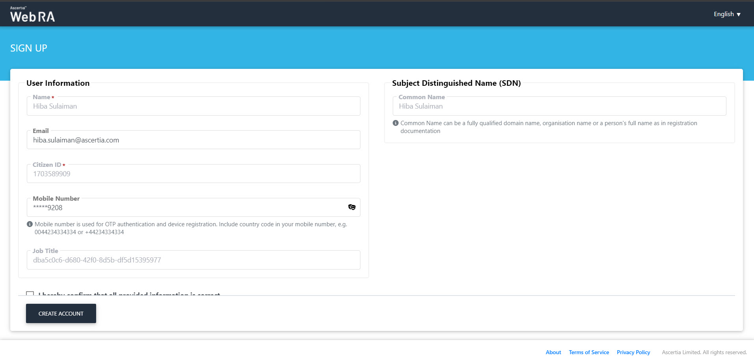Open the About link

point(553,352)
